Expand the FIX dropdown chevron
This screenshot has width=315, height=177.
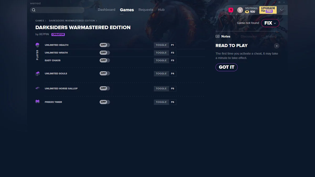tap(275, 23)
